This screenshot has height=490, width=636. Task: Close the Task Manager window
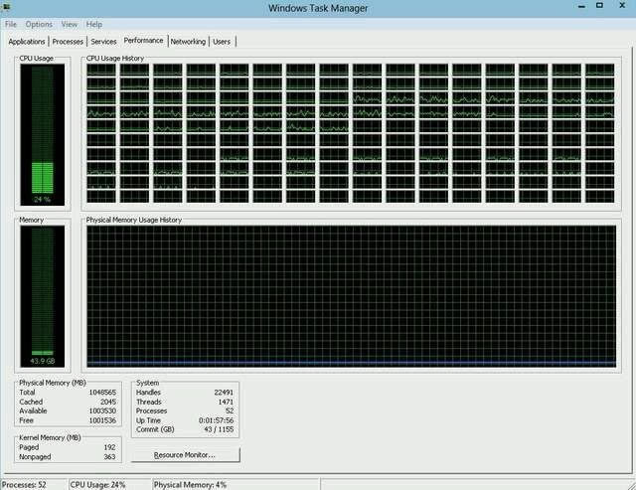[622, 6]
